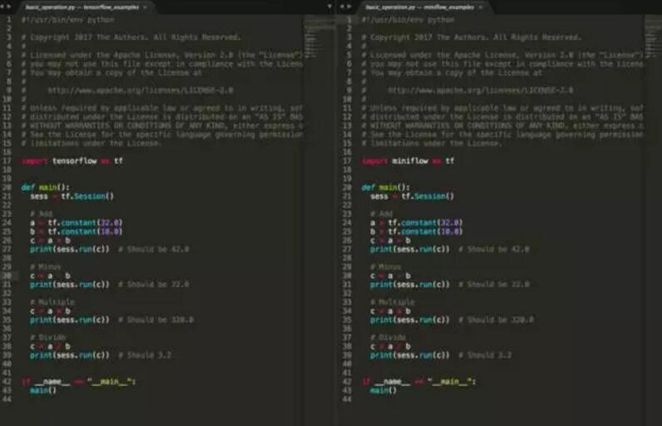Click '# Multiple' comment in right pane

(x=393, y=302)
